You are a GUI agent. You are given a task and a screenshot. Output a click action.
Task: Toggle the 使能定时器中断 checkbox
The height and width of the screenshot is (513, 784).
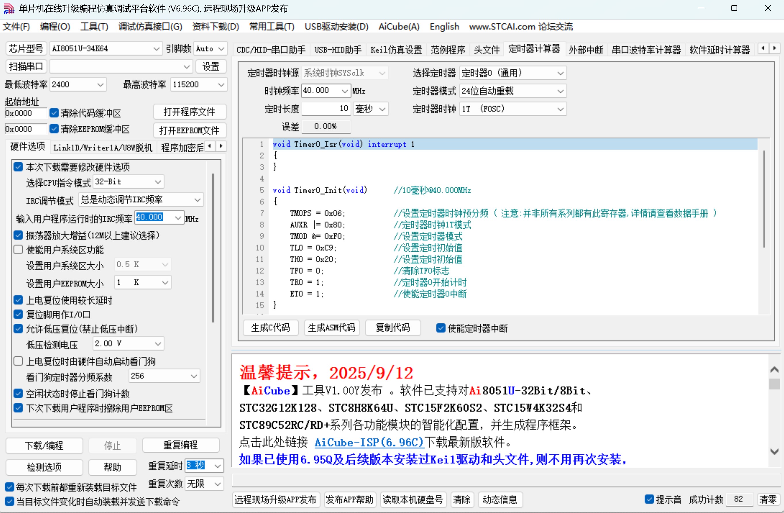(x=440, y=328)
